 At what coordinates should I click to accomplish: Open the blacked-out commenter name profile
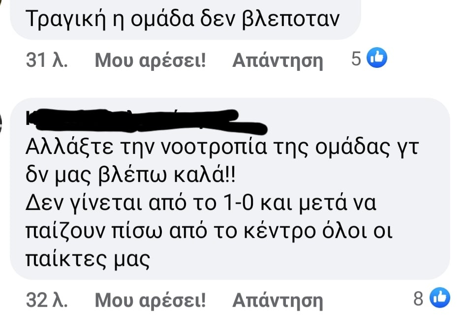[x=147, y=121]
